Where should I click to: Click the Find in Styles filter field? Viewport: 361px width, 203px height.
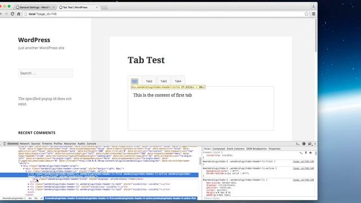click(258, 198)
